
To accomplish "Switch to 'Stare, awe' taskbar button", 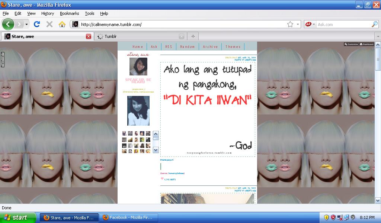I will [x=69, y=218].
